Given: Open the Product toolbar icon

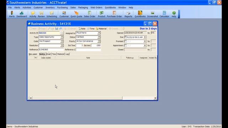Looking at the screenshot, I should (102, 14).
